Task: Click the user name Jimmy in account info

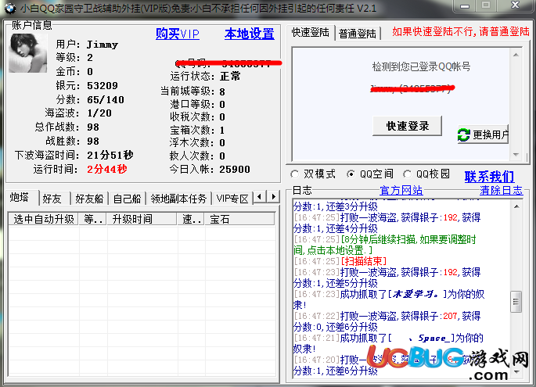Action: pos(103,45)
